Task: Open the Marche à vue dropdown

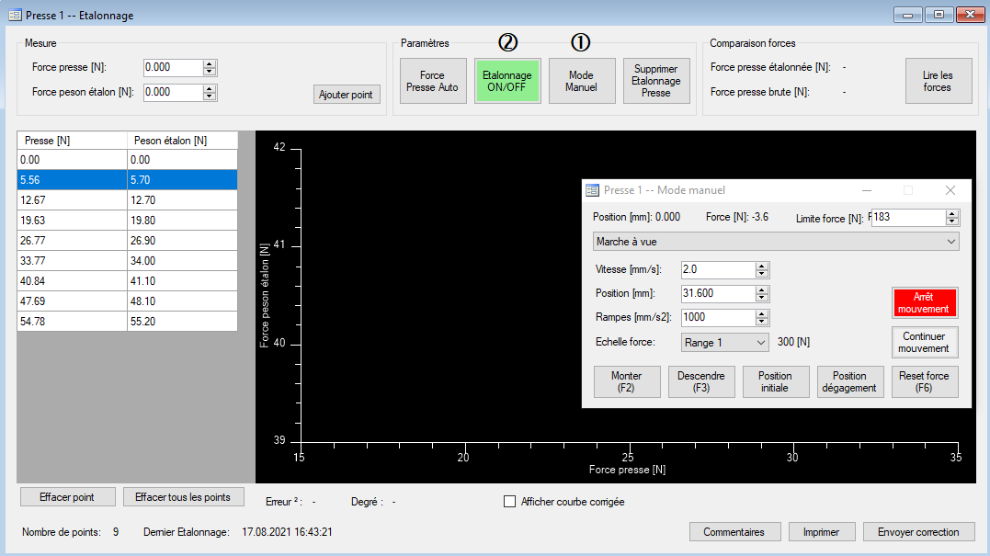Action: pyautogui.click(x=776, y=242)
